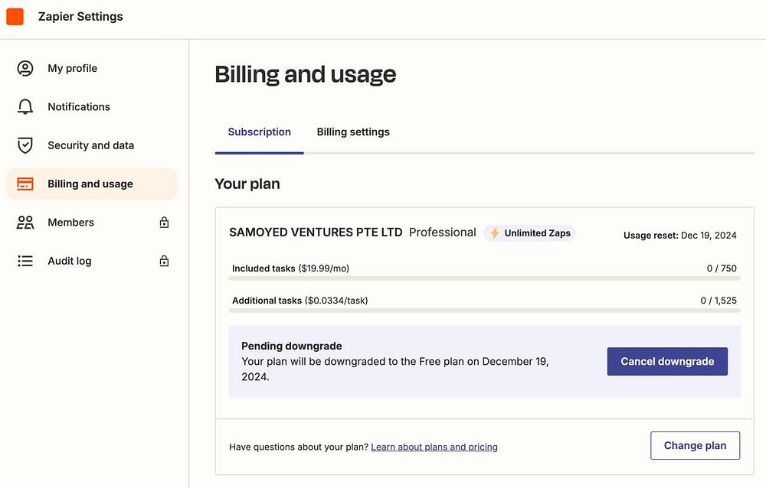The width and height of the screenshot is (766, 488).
Task: Click the Change plan button
Action: 695,446
